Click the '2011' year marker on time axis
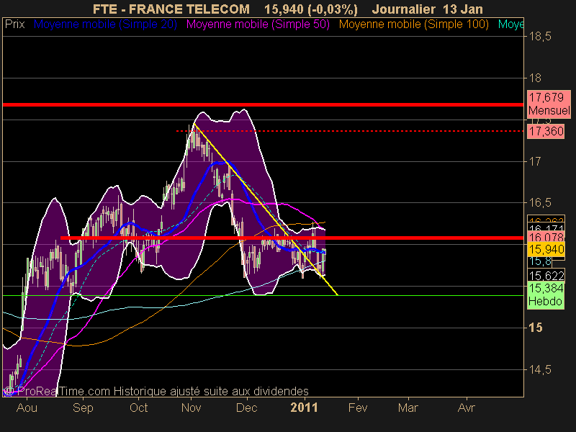This screenshot has height=432, width=576. tap(304, 408)
